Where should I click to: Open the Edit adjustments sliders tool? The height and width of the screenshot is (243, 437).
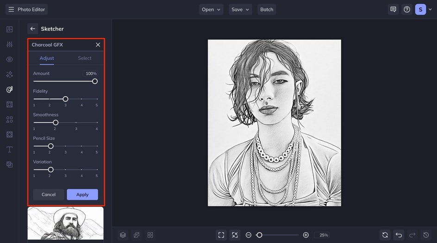click(x=9, y=44)
